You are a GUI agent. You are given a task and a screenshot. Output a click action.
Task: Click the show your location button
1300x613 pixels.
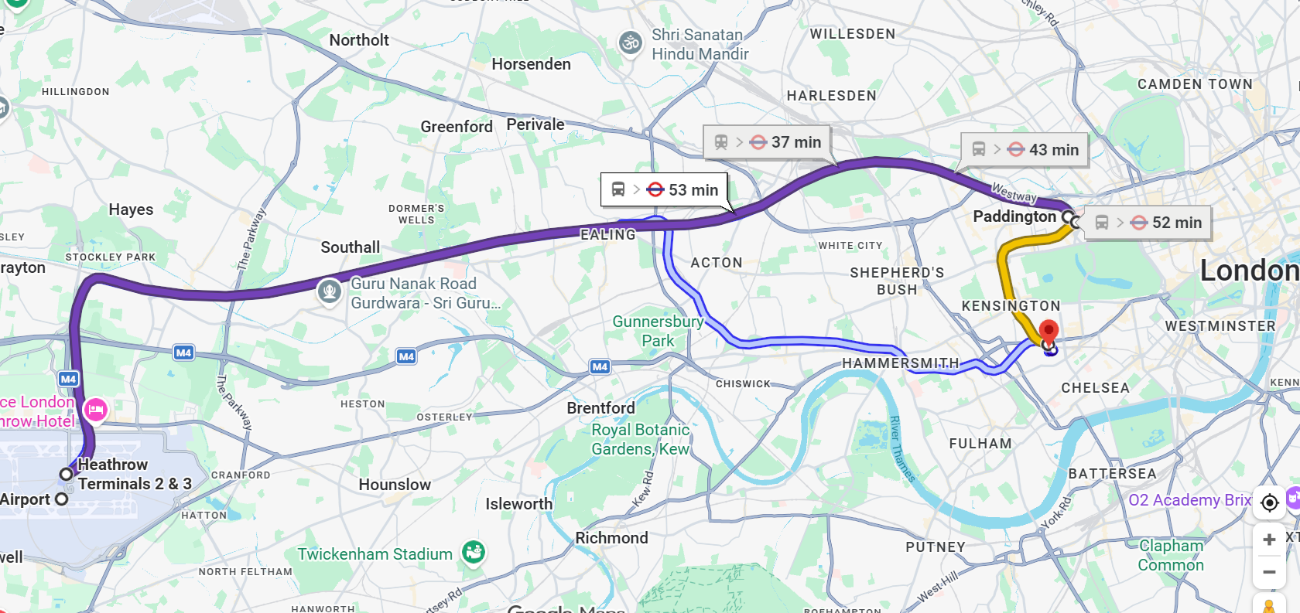[x=1269, y=502]
